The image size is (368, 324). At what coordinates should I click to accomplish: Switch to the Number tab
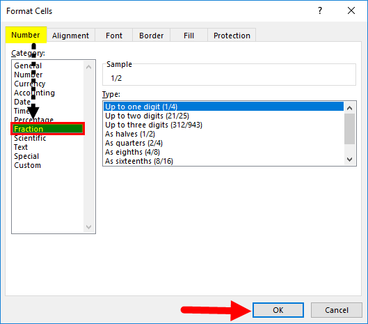[x=26, y=35]
